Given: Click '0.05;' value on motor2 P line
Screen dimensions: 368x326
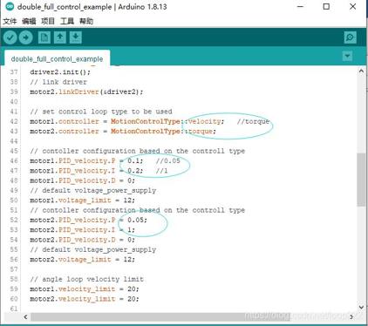Looking at the screenshot, I should (137, 220).
